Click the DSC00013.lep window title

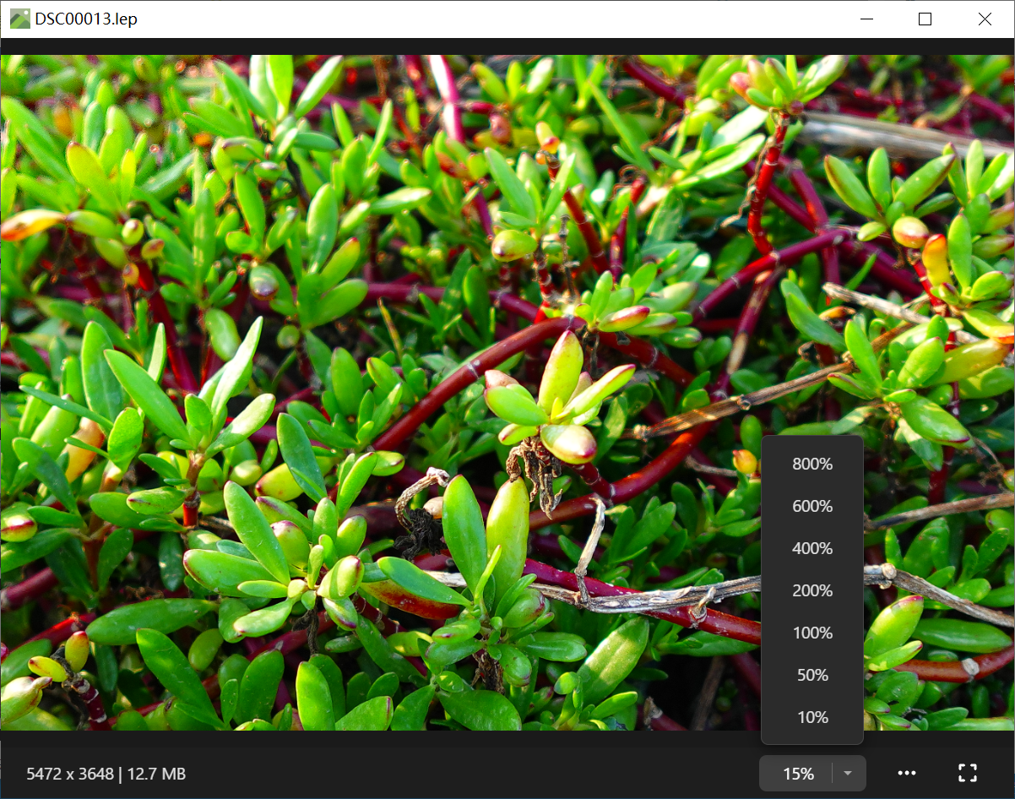(x=86, y=19)
